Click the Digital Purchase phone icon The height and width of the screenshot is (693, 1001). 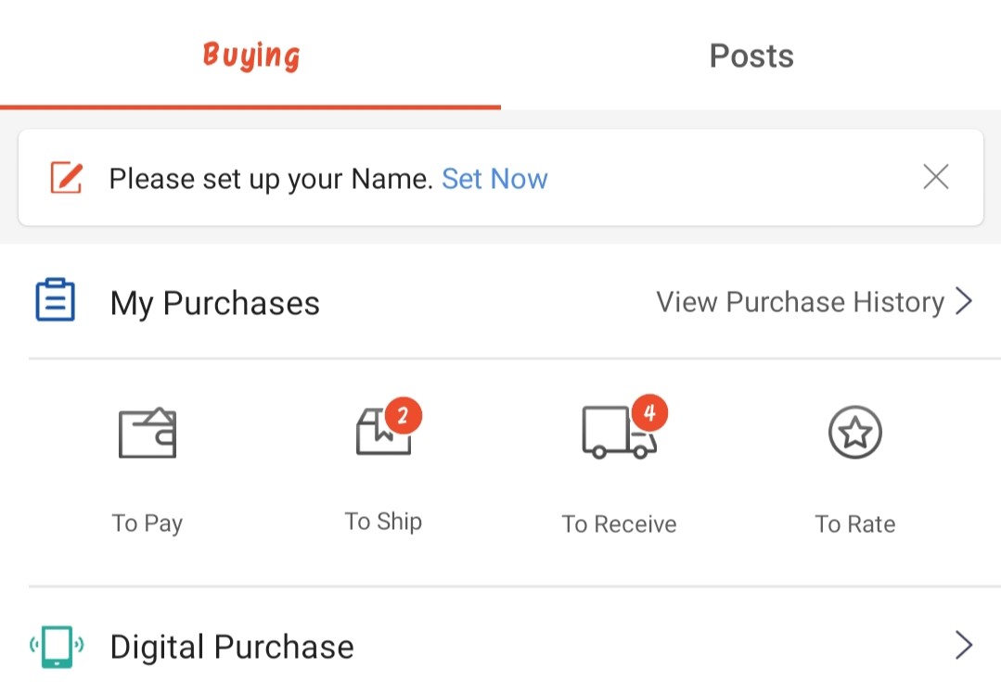[57, 647]
